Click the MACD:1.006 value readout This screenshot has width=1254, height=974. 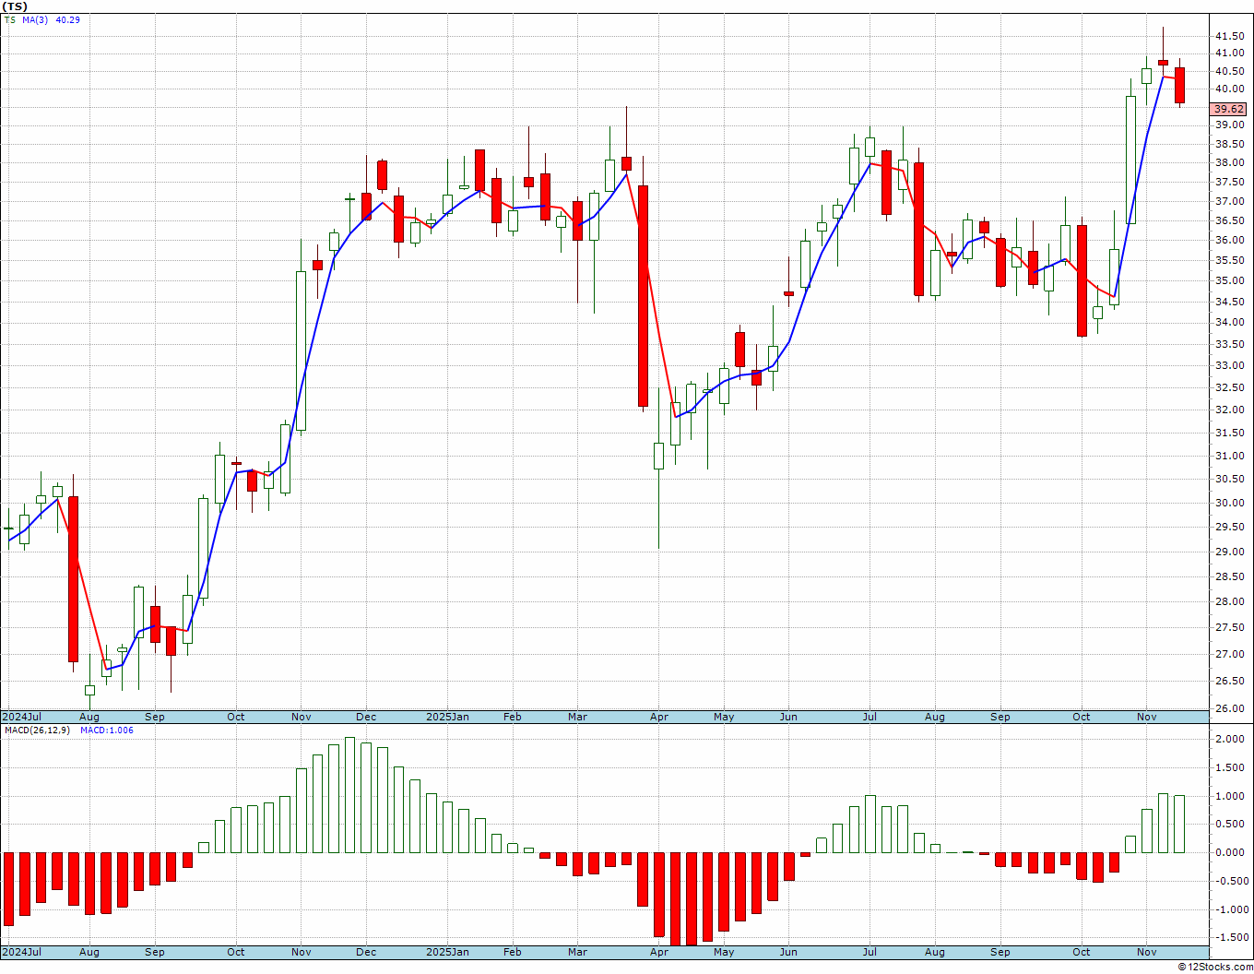[107, 730]
